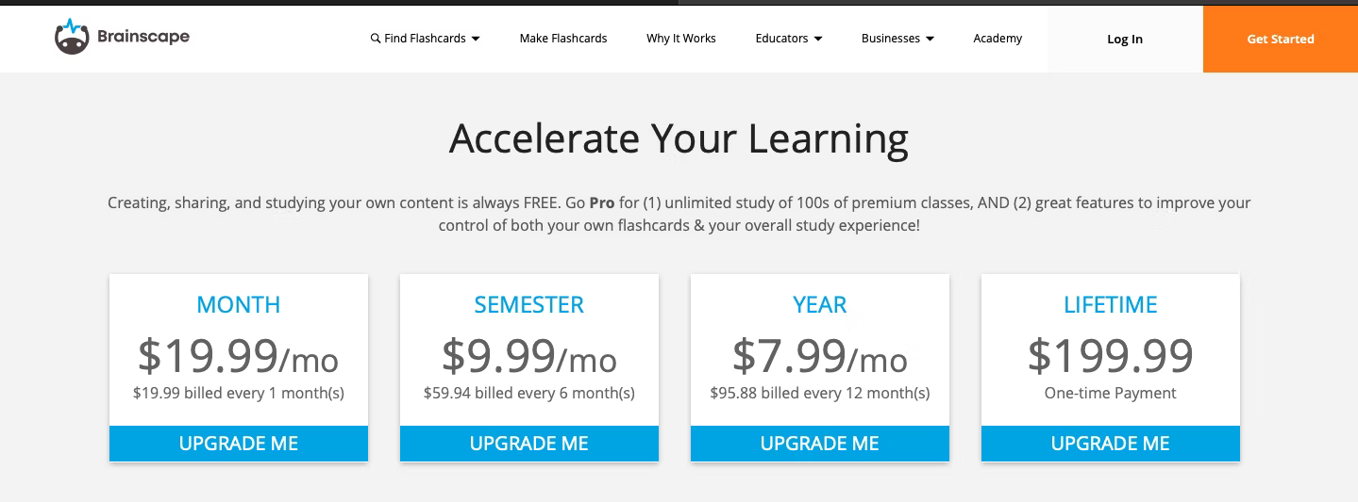The height and width of the screenshot is (502, 1358).
Task: Open the Why It Works page
Action: [x=680, y=39]
